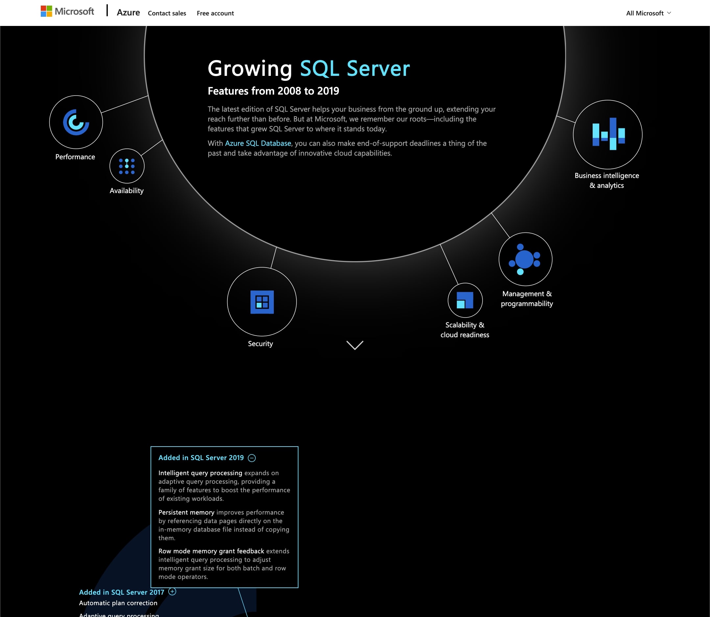
Task: Click Persistent memory text
Action: coord(186,512)
